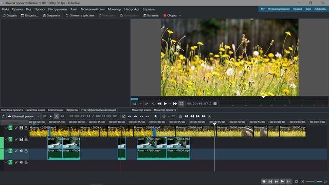Toggle show markers flag icon in status bar
This screenshot has height=185, width=329.
tap(282, 181)
